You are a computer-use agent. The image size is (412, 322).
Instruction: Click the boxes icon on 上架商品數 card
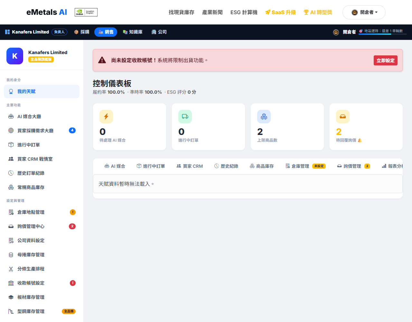tap(264, 117)
